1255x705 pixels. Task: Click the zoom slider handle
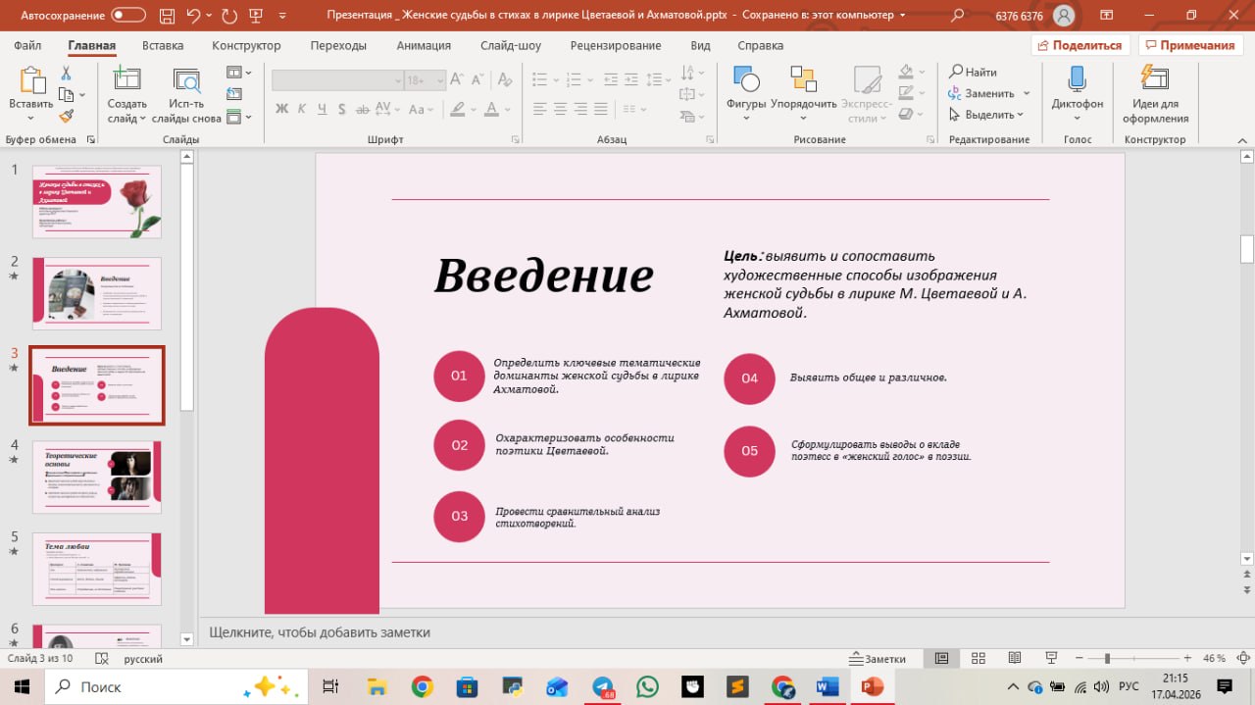click(1107, 658)
